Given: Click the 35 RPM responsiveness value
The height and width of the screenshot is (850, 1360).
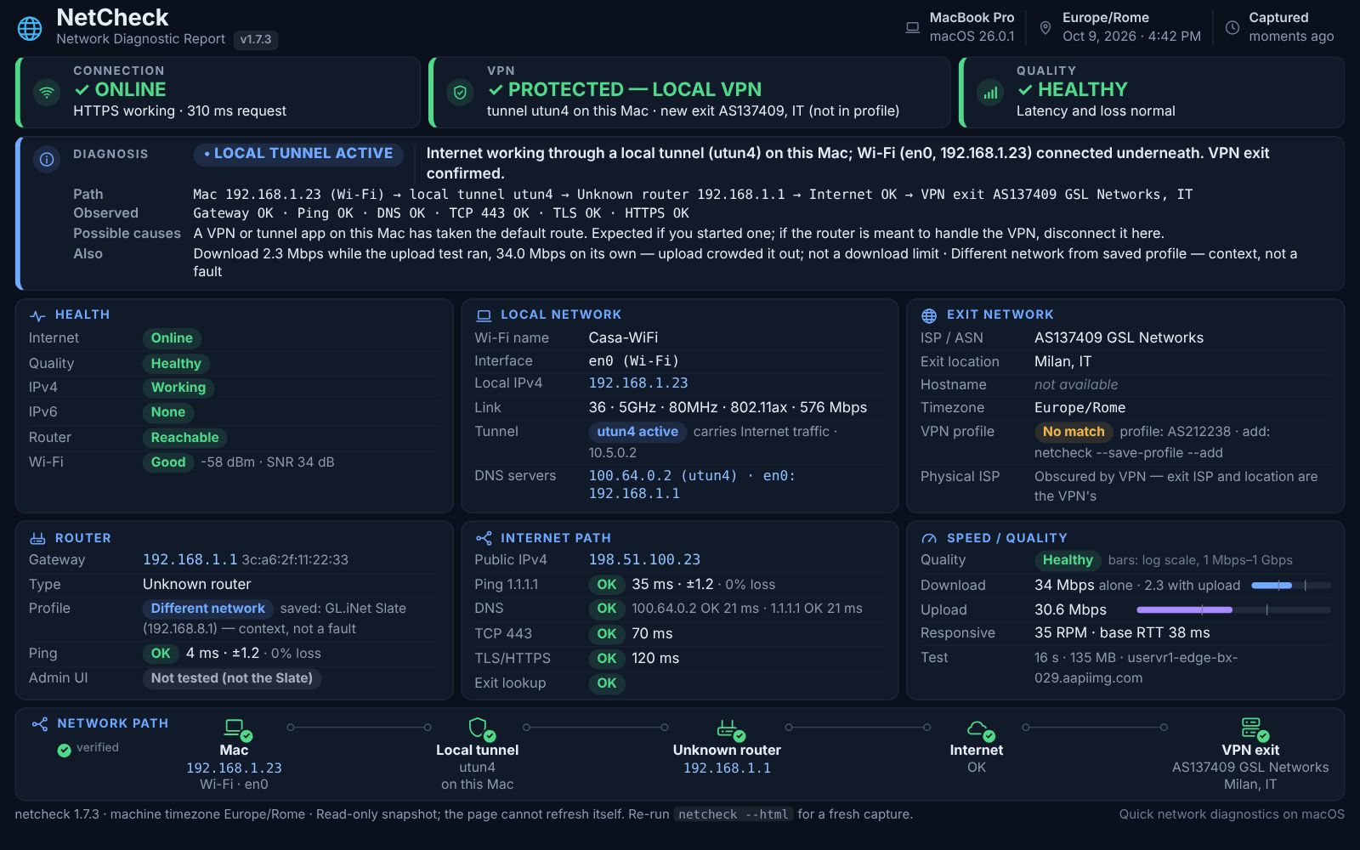Looking at the screenshot, I should coord(1061,633).
